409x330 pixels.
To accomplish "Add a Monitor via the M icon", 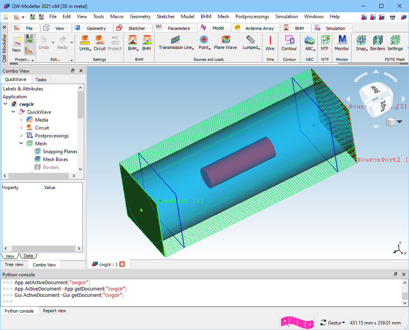I will pos(342,43).
